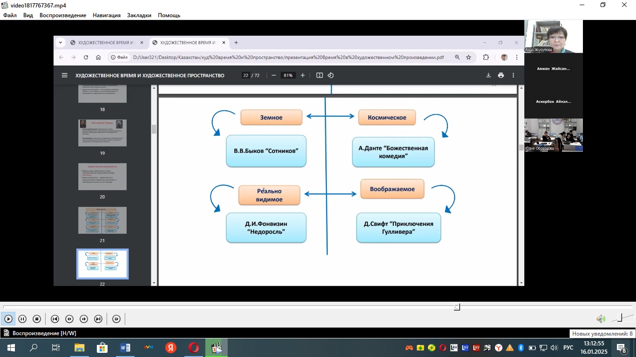Open Word from the Windows taskbar
The width and height of the screenshot is (636, 357).
pyautogui.click(x=125, y=348)
